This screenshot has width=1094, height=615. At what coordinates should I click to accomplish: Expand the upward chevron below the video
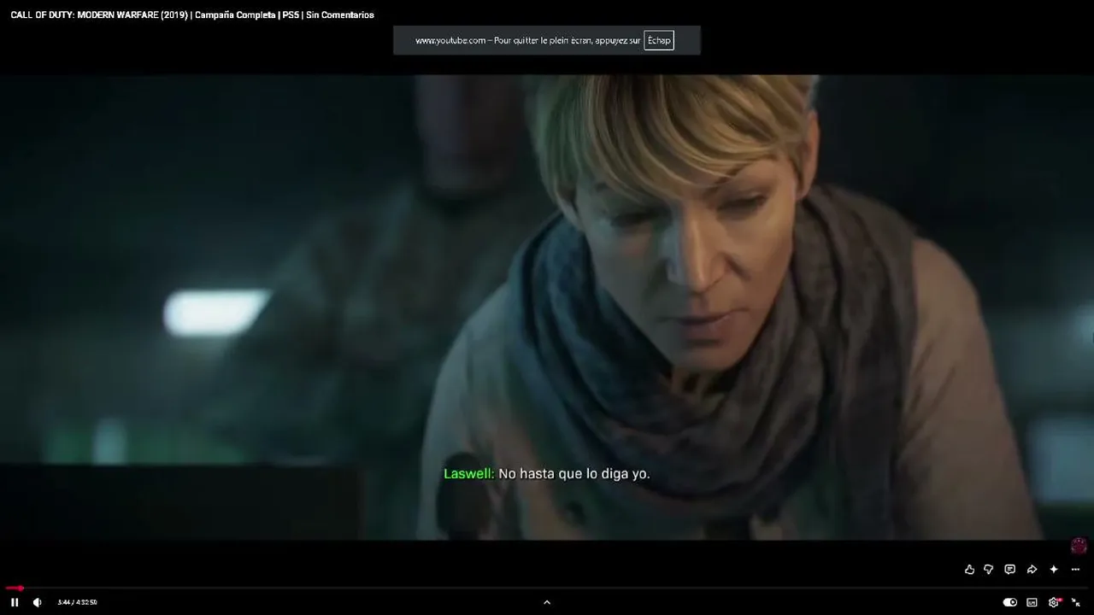click(547, 602)
